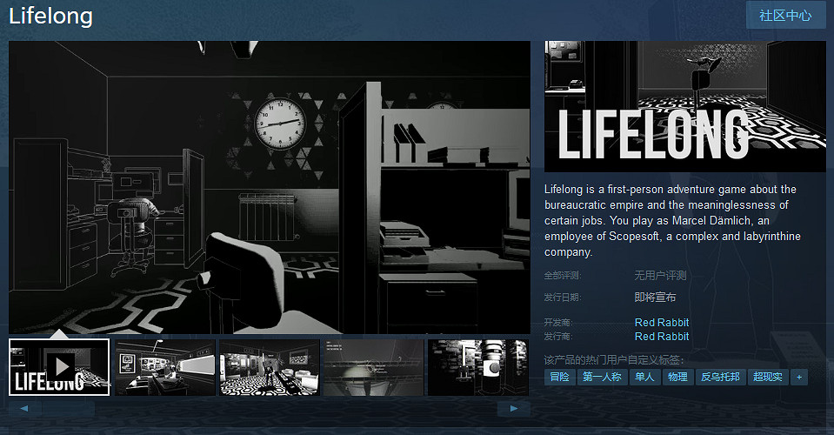Screen dimensions: 834x435
Task: Click the plus button to add tags
Action: point(799,377)
